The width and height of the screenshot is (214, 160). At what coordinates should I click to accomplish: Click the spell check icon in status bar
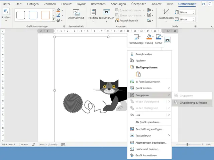(x=33, y=144)
